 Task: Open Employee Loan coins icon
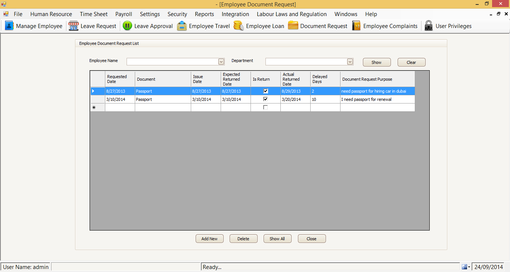tap(239, 26)
